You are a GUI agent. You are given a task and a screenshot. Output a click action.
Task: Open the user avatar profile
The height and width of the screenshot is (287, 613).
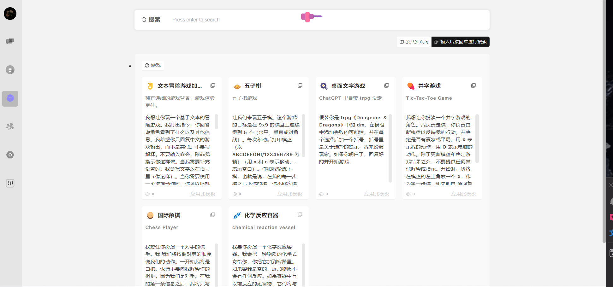10,14
